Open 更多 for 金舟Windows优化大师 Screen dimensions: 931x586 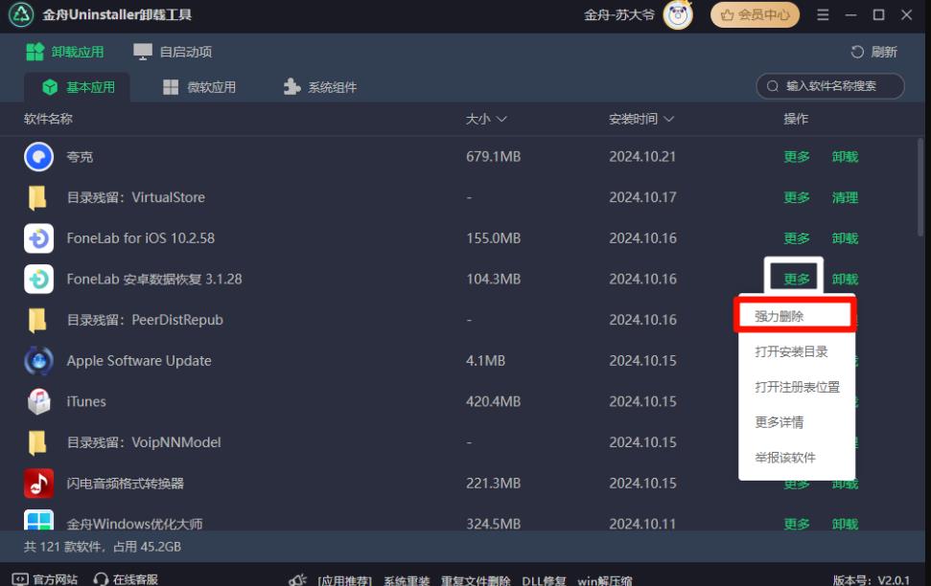[796, 525]
